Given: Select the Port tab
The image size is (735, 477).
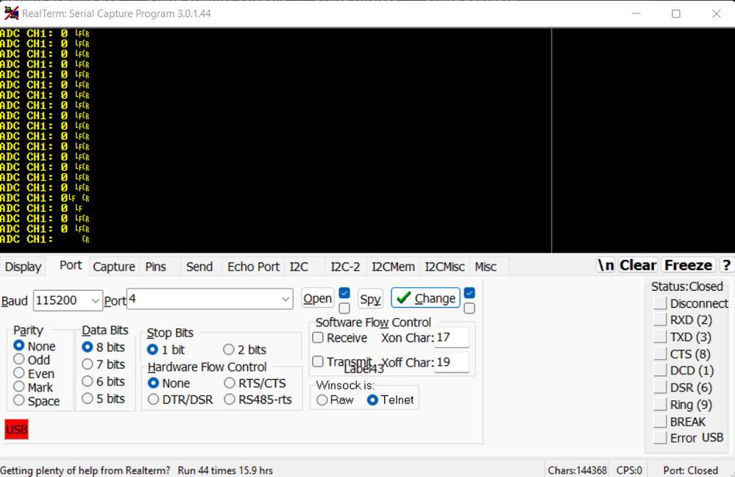Looking at the screenshot, I should pos(71,266).
